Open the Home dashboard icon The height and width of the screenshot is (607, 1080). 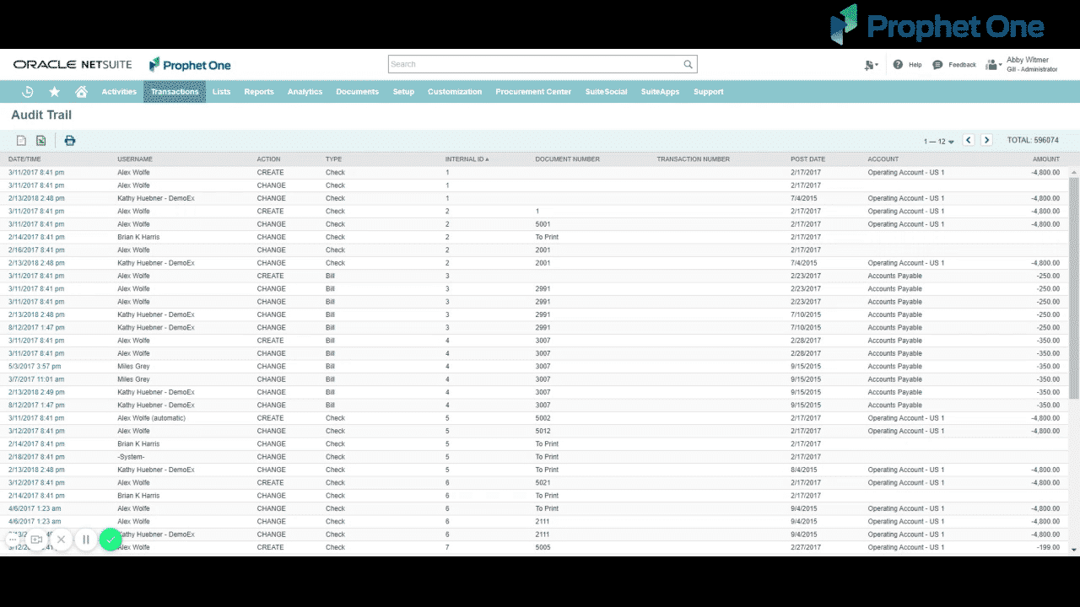(80, 91)
